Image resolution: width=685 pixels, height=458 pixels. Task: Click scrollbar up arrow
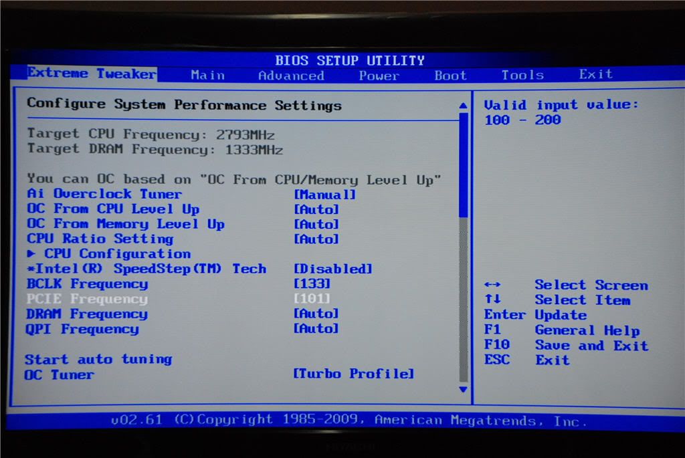tap(463, 106)
